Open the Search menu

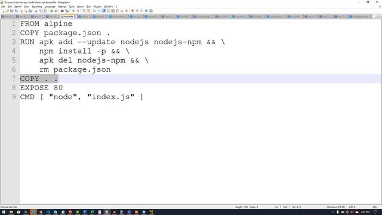click(x=18, y=7)
